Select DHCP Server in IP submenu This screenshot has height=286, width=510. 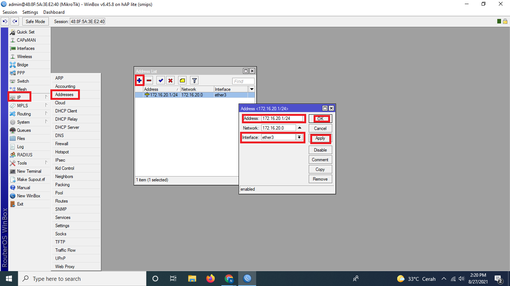click(x=76, y=127)
